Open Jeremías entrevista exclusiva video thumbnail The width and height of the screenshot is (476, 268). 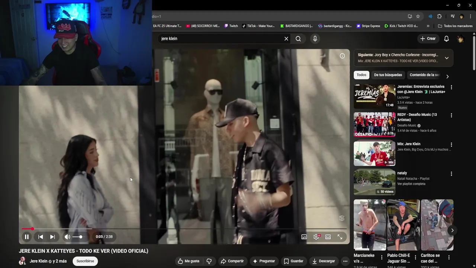tap(374, 96)
